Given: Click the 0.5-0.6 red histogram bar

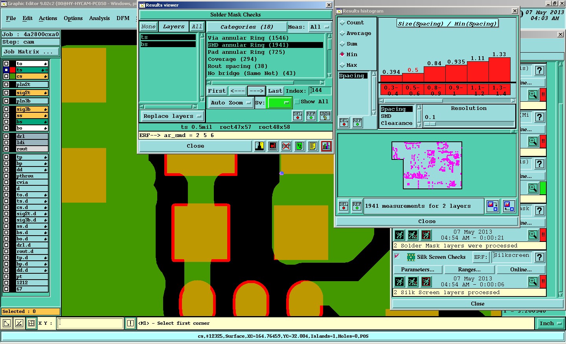Looking at the screenshot, I should tap(413, 77).
